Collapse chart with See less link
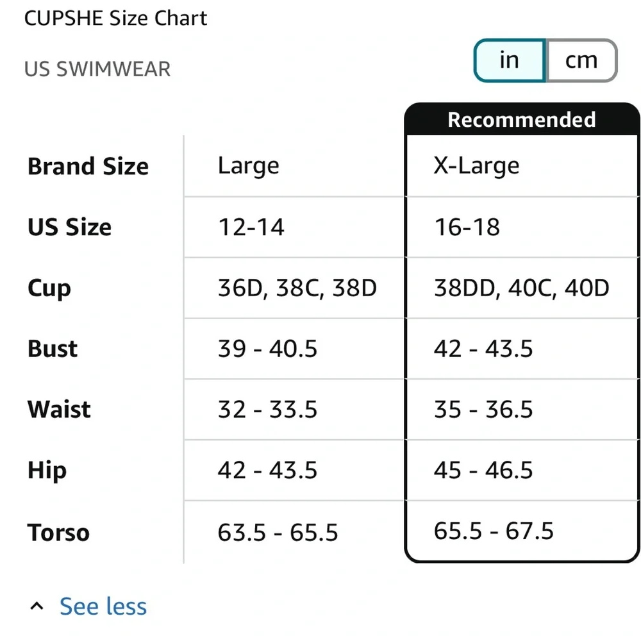641x641 pixels. (103, 606)
